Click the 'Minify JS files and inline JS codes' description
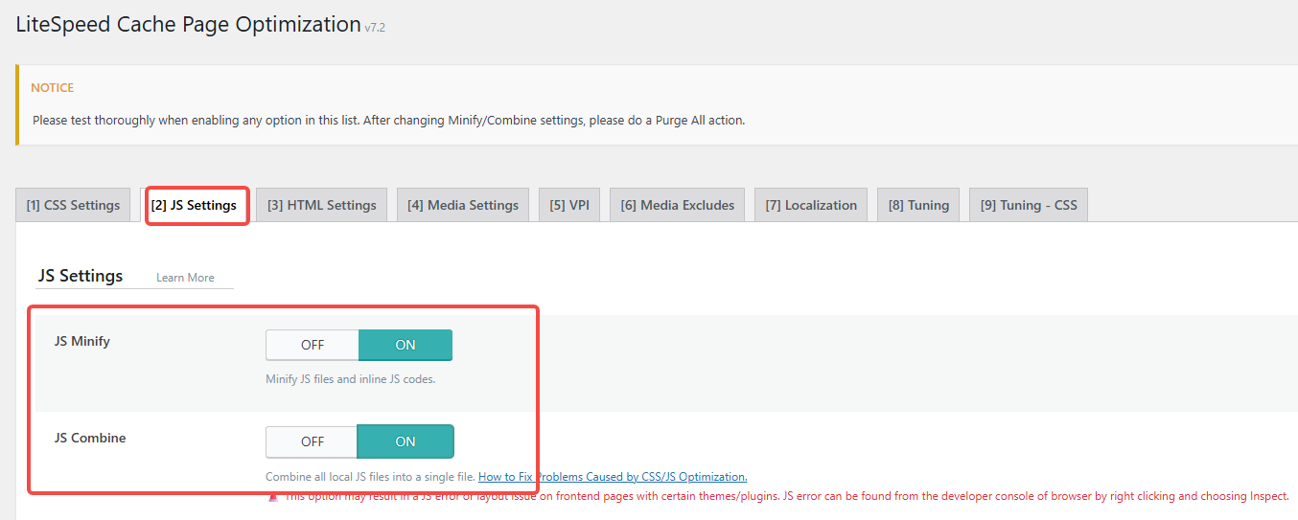The width and height of the screenshot is (1298, 520). point(351,379)
